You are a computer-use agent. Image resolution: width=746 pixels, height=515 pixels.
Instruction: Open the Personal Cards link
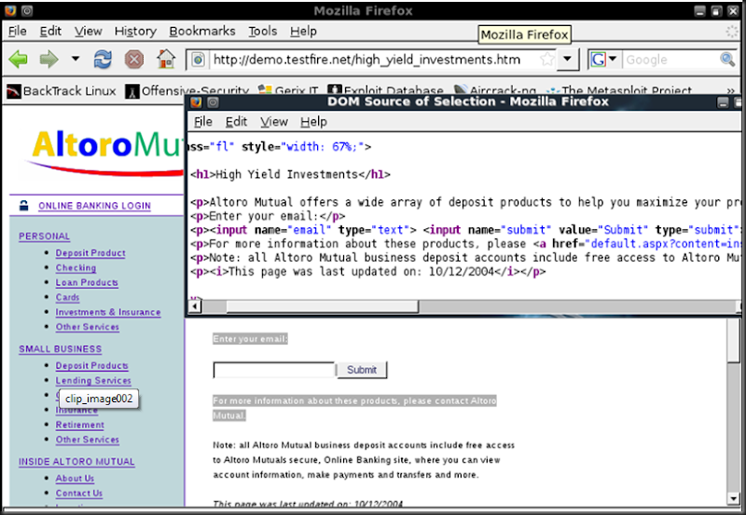coord(67,297)
